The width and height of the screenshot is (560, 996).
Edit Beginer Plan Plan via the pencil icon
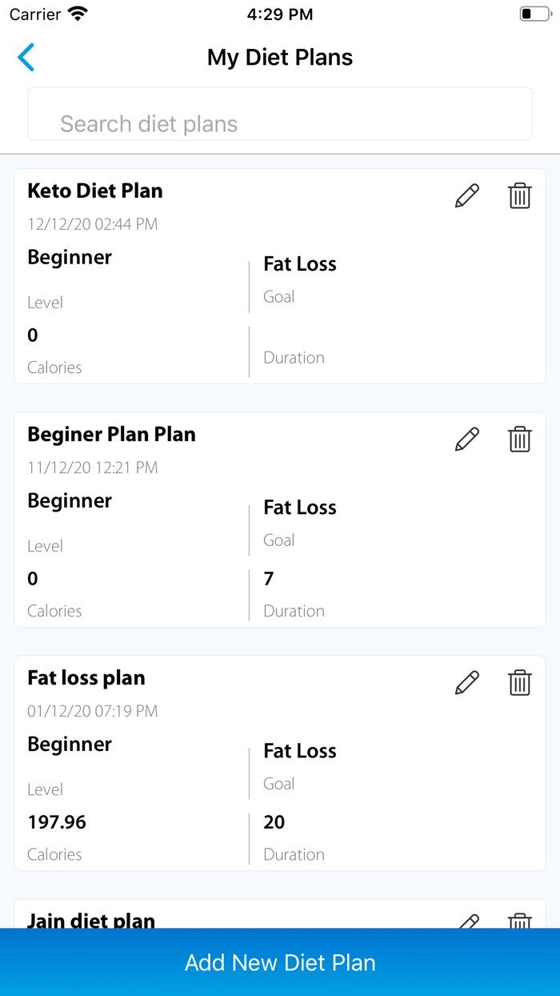(x=467, y=439)
